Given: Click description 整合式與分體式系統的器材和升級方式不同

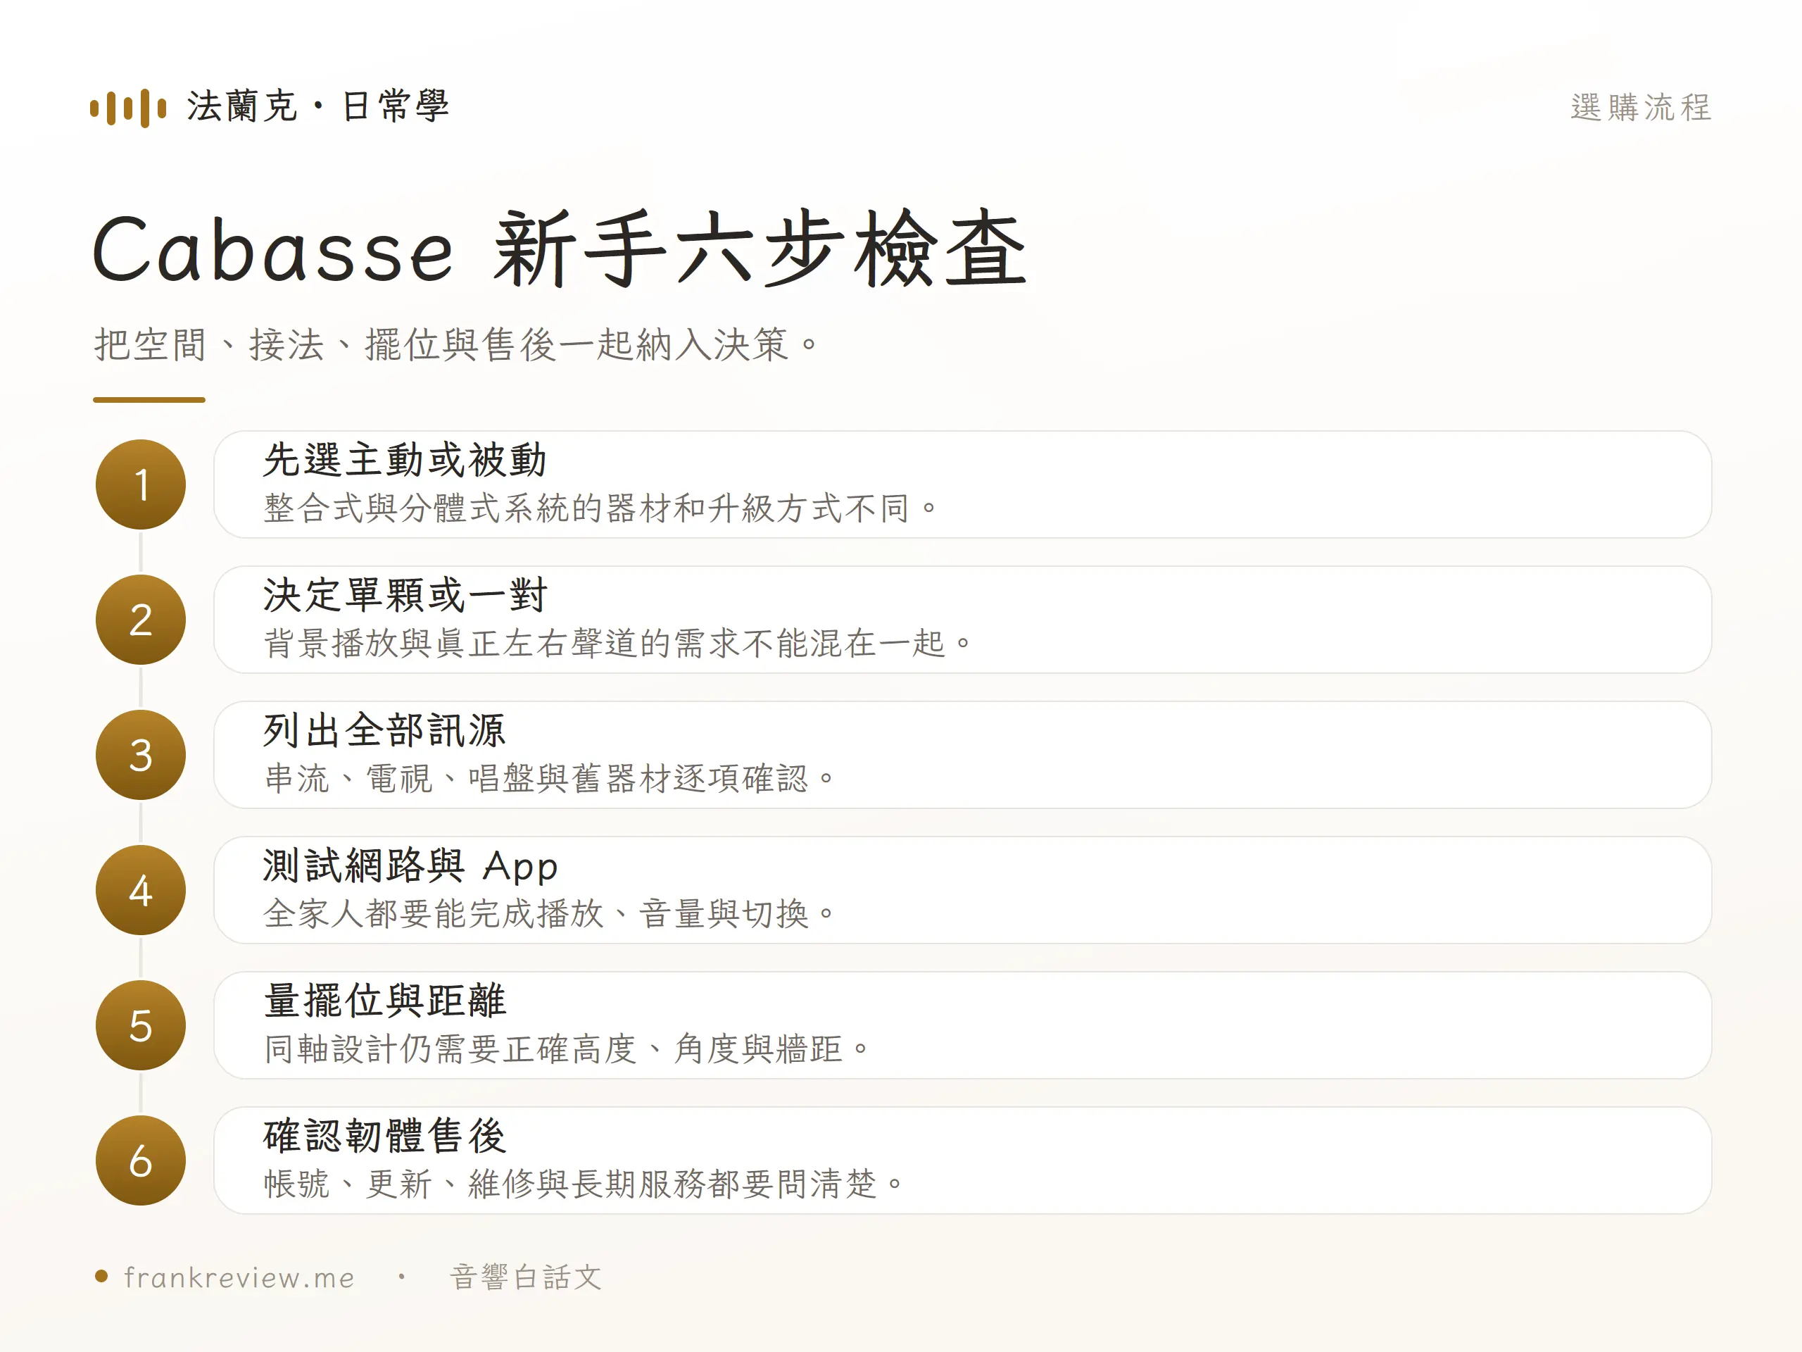Looking at the screenshot, I should (x=601, y=508).
